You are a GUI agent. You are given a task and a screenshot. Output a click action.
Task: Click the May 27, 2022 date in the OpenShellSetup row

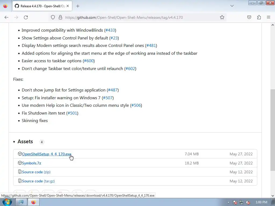pos(241,154)
